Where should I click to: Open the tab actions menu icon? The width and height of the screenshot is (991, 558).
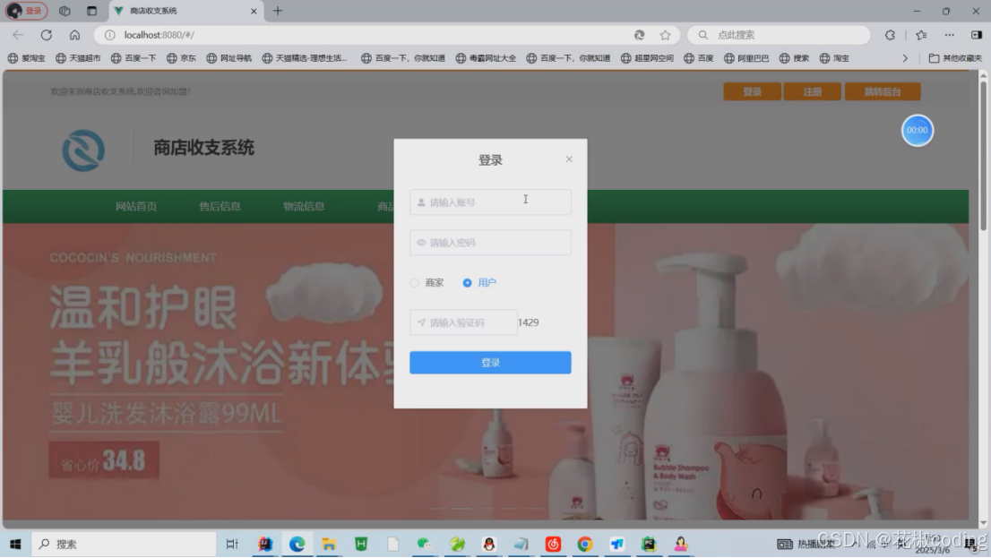point(91,11)
